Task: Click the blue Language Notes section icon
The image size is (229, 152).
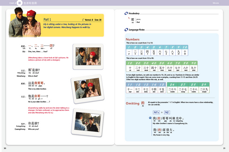Action: coord(126,30)
